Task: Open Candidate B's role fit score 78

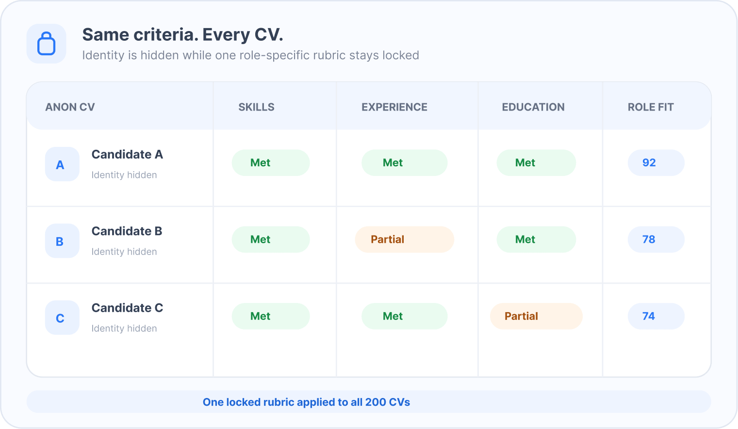Action: [656, 239]
